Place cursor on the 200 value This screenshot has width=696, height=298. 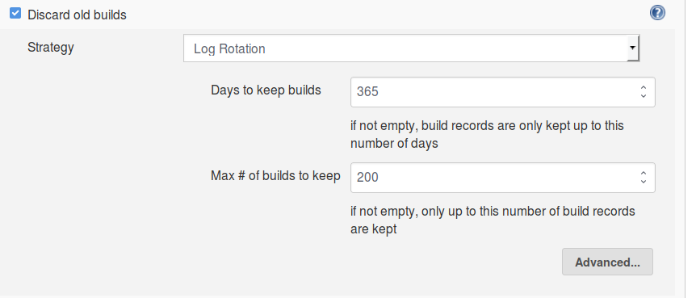point(367,178)
